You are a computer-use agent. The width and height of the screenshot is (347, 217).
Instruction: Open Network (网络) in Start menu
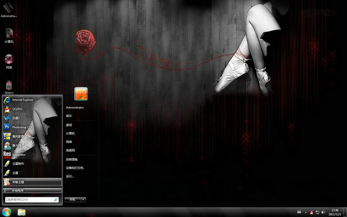pyautogui.click(x=69, y=142)
